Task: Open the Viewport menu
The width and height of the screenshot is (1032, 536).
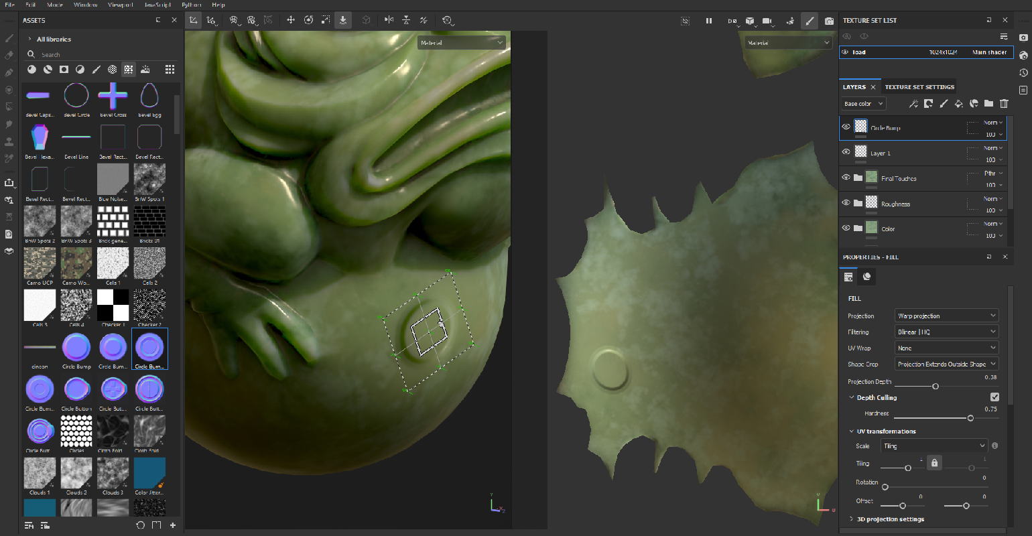Action: click(120, 5)
